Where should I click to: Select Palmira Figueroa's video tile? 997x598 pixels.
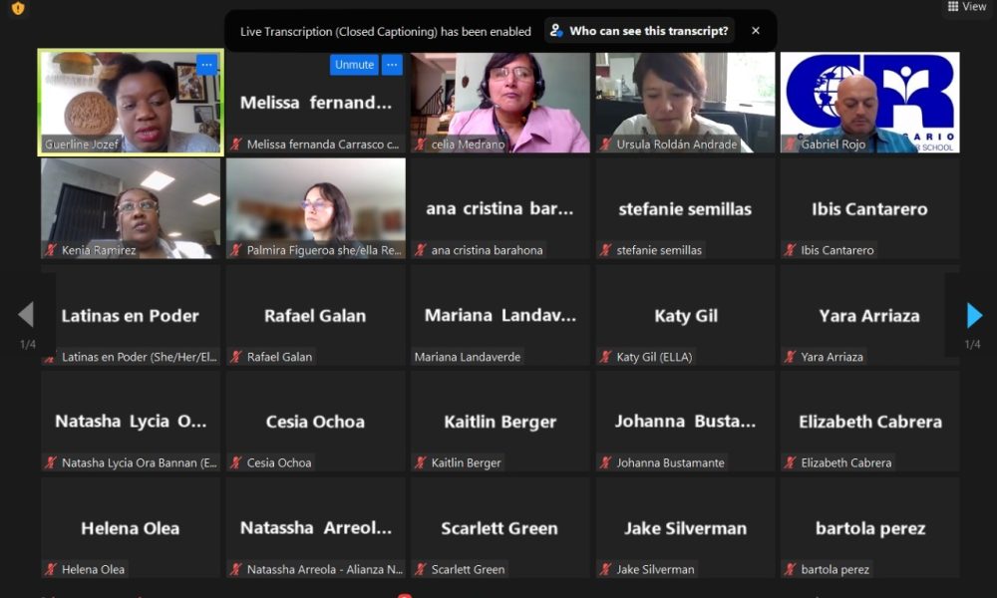point(315,204)
